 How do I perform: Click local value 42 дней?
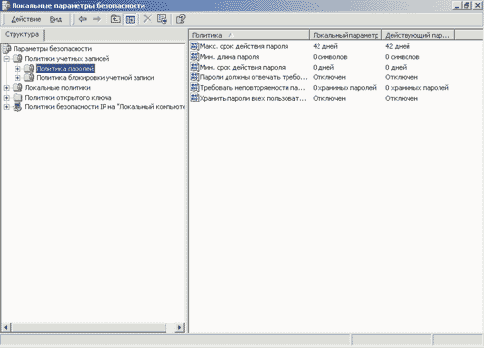[x=325, y=46]
